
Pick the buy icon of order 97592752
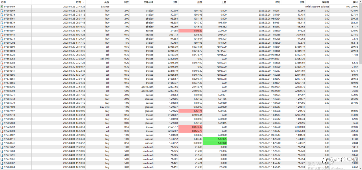pos(2,27)
